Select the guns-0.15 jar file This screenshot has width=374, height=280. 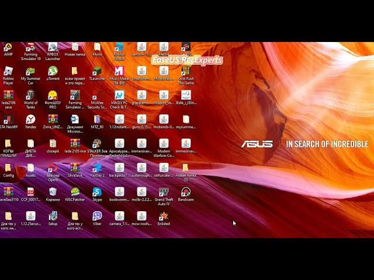(x=141, y=122)
